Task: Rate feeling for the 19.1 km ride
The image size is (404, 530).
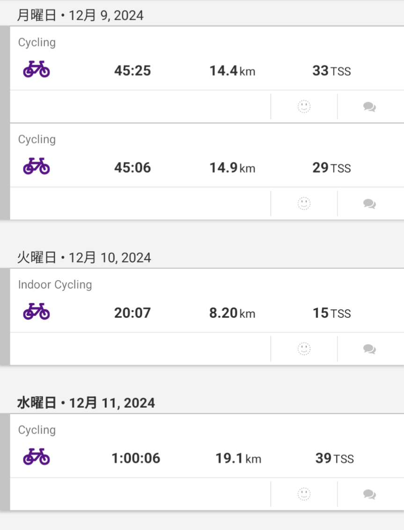Action: (304, 494)
